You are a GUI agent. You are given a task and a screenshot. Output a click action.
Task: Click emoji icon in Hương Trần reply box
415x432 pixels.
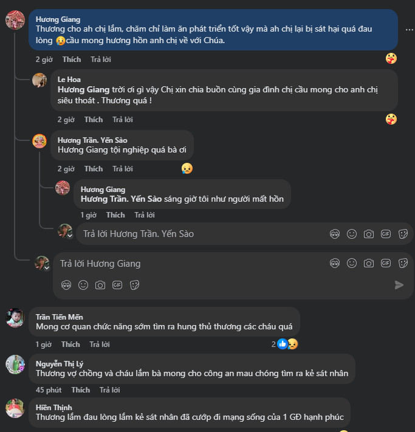tap(351, 233)
